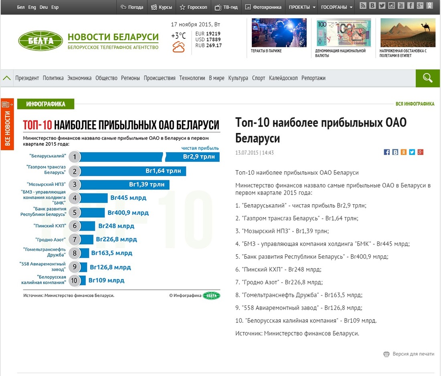Click the USD 17889 exchange rate
Screen dimensions: 441x376
208,40
